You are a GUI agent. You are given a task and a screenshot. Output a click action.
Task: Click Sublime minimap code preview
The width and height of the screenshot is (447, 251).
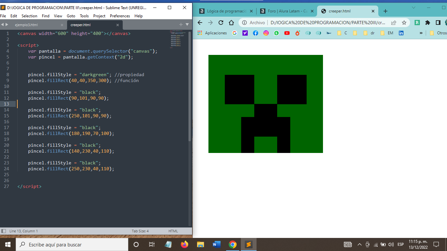pyautogui.click(x=178, y=39)
